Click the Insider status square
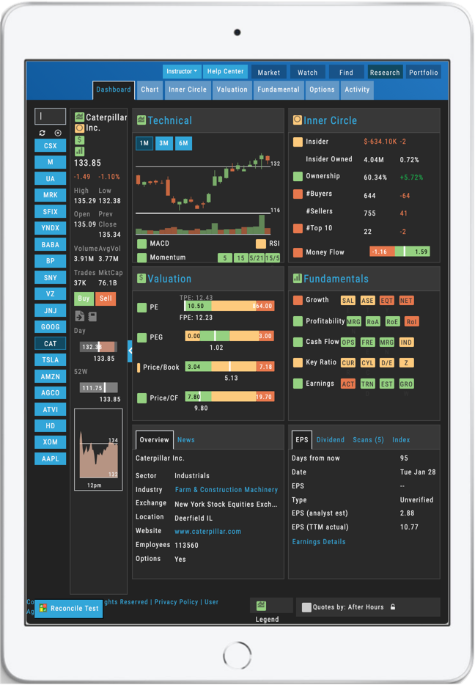This screenshot has height=685, width=475. 298,142
